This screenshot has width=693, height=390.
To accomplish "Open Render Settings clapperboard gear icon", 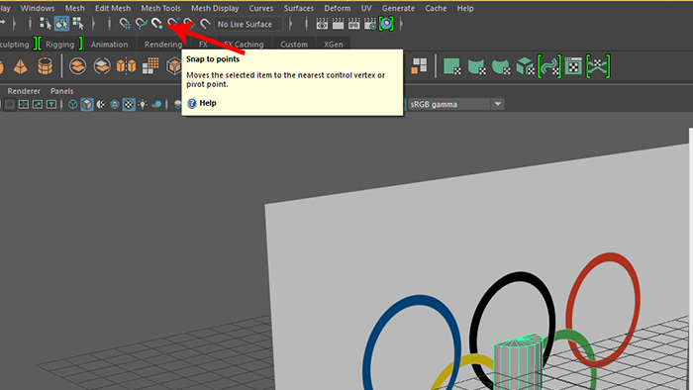I will [370, 24].
